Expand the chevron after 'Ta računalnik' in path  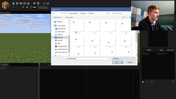[x=79, y=13]
